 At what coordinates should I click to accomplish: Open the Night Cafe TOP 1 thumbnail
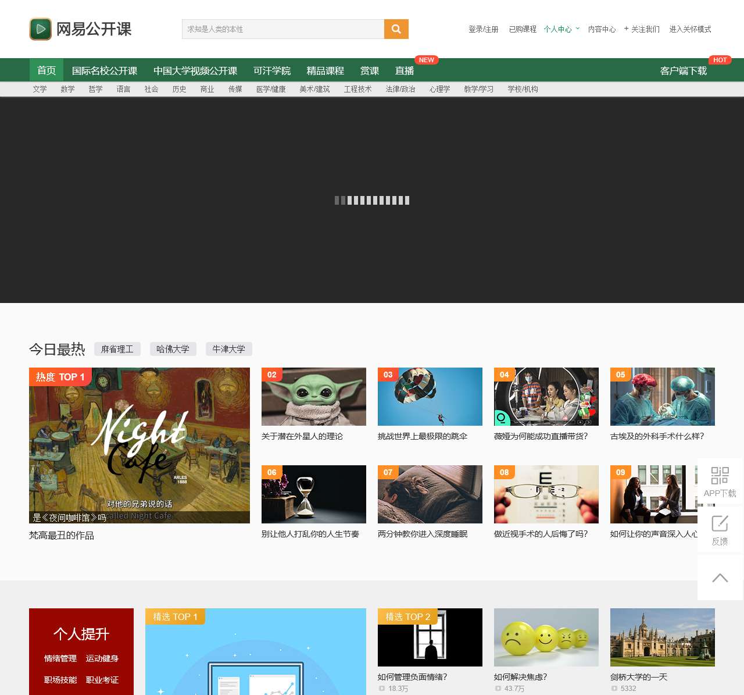pyautogui.click(x=139, y=445)
